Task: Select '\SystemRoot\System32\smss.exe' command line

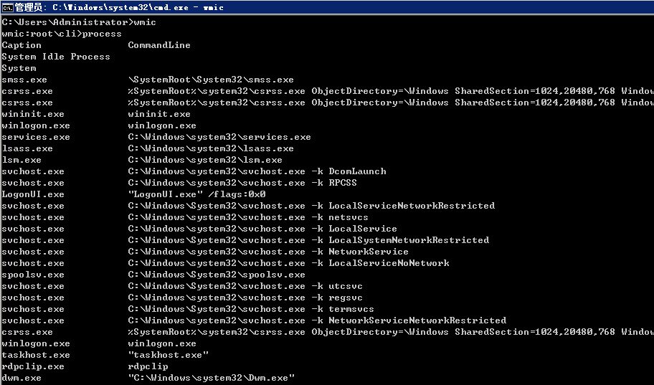Action: [x=211, y=80]
